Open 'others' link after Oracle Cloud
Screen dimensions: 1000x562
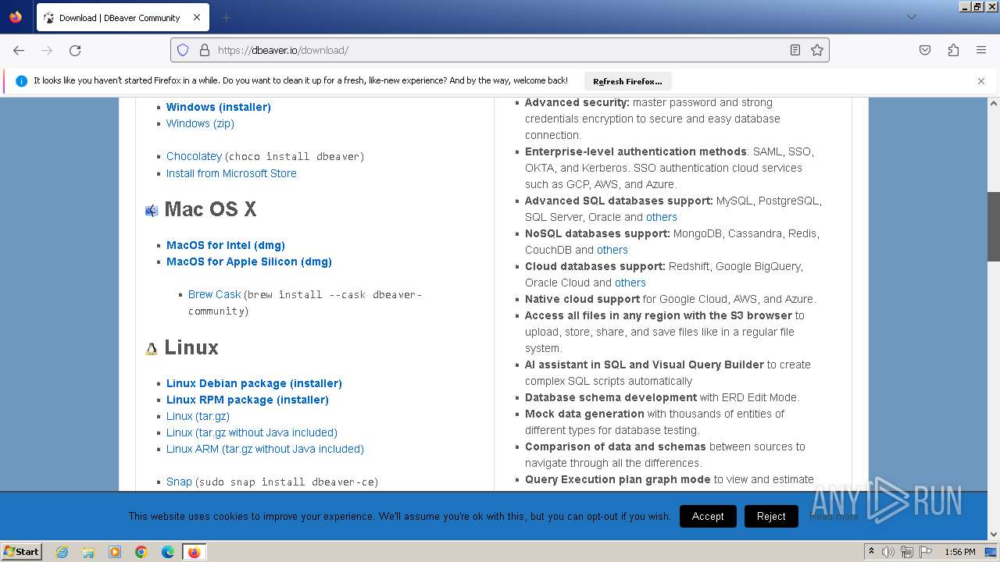pyautogui.click(x=630, y=283)
